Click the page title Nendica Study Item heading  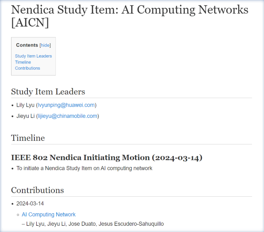point(129,16)
